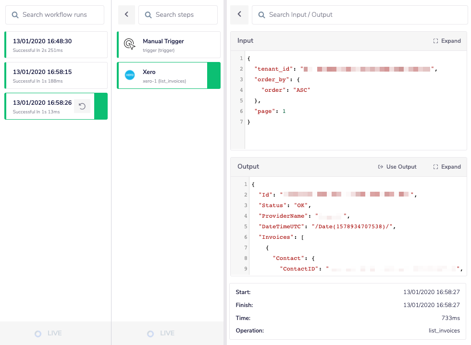The width and height of the screenshot is (471, 345).
Task: Click the Xero app logo icon
Action: tap(129, 75)
